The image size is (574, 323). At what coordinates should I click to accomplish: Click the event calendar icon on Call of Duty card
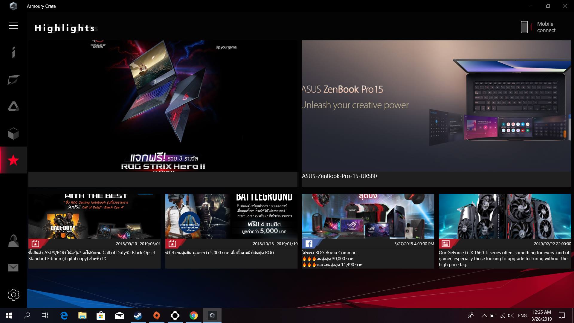(x=36, y=243)
